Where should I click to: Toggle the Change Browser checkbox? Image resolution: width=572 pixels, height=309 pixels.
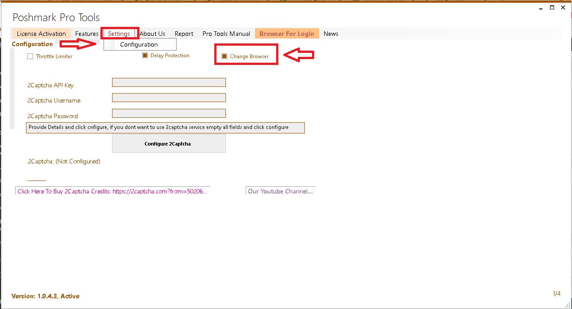pos(225,56)
